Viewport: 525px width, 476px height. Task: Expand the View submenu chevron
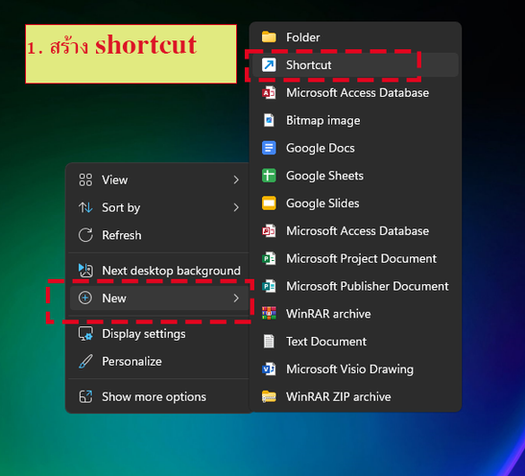236,180
